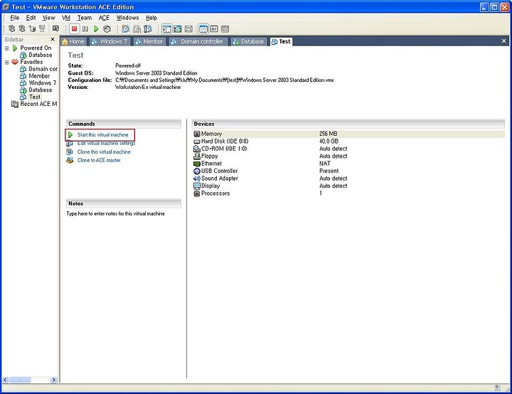The image size is (512, 394).
Task: Open the Team menu
Action: [x=84, y=18]
